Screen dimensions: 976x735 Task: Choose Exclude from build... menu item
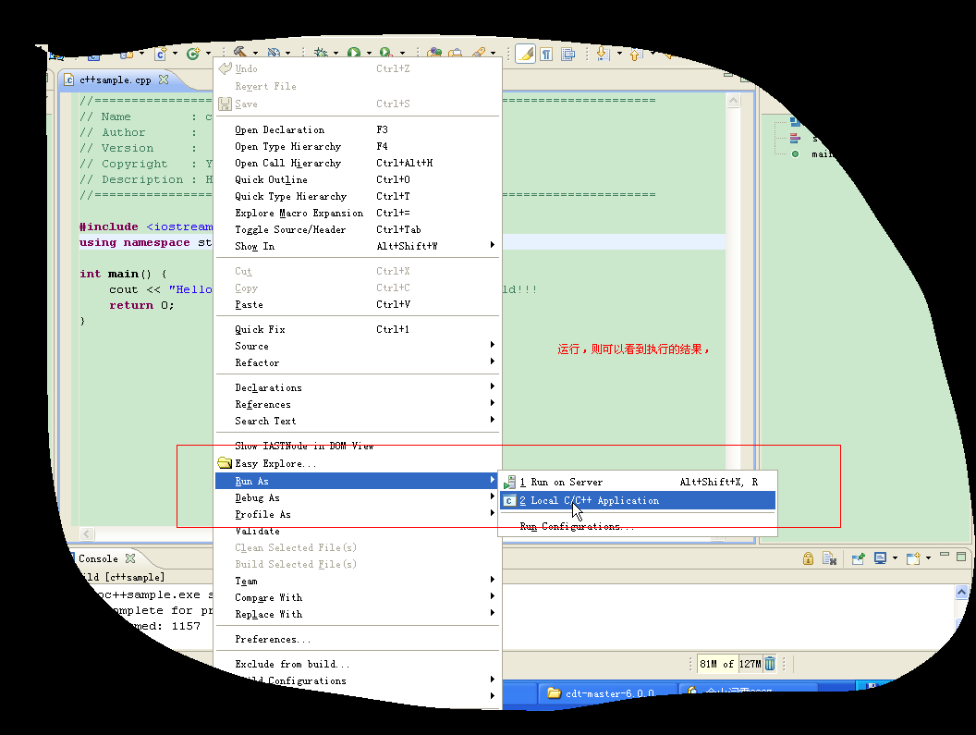(358, 664)
